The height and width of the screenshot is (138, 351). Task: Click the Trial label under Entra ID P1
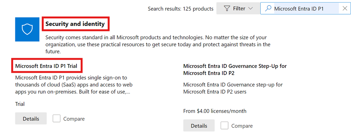pyautogui.click(x=20, y=104)
